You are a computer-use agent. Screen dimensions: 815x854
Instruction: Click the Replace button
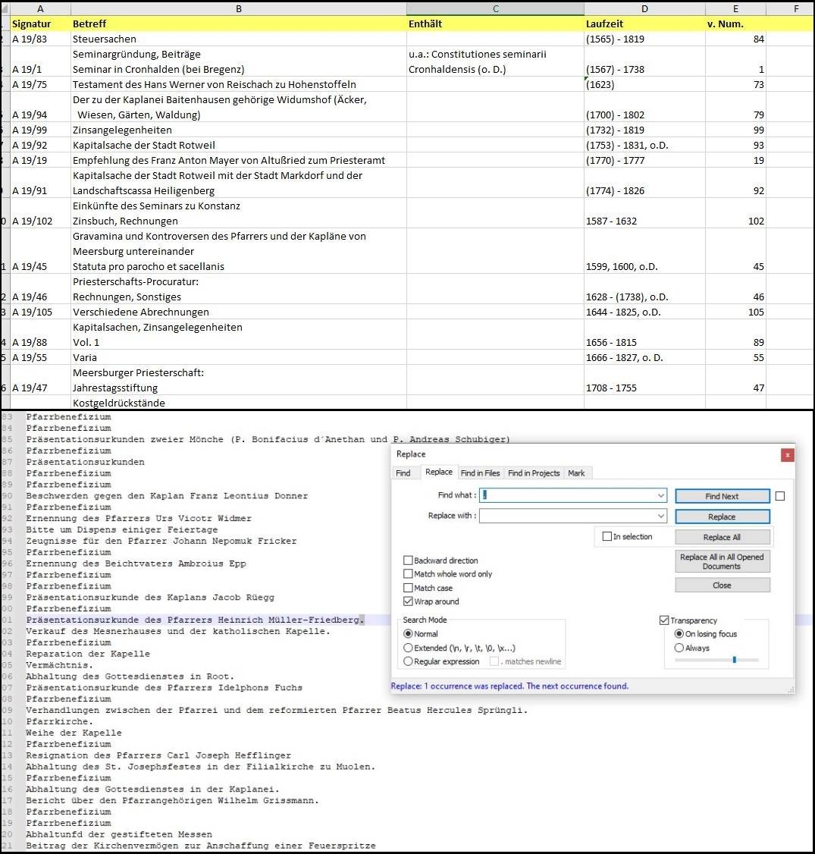tap(723, 516)
